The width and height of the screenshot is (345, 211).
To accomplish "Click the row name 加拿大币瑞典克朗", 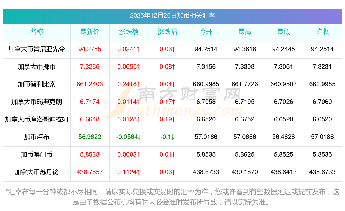I will [x=37, y=102].
